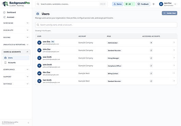The width and height of the screenshot is (181, 126).
Task: Click the Showing 1-6 of 6 users text
Action: (43, 31)
